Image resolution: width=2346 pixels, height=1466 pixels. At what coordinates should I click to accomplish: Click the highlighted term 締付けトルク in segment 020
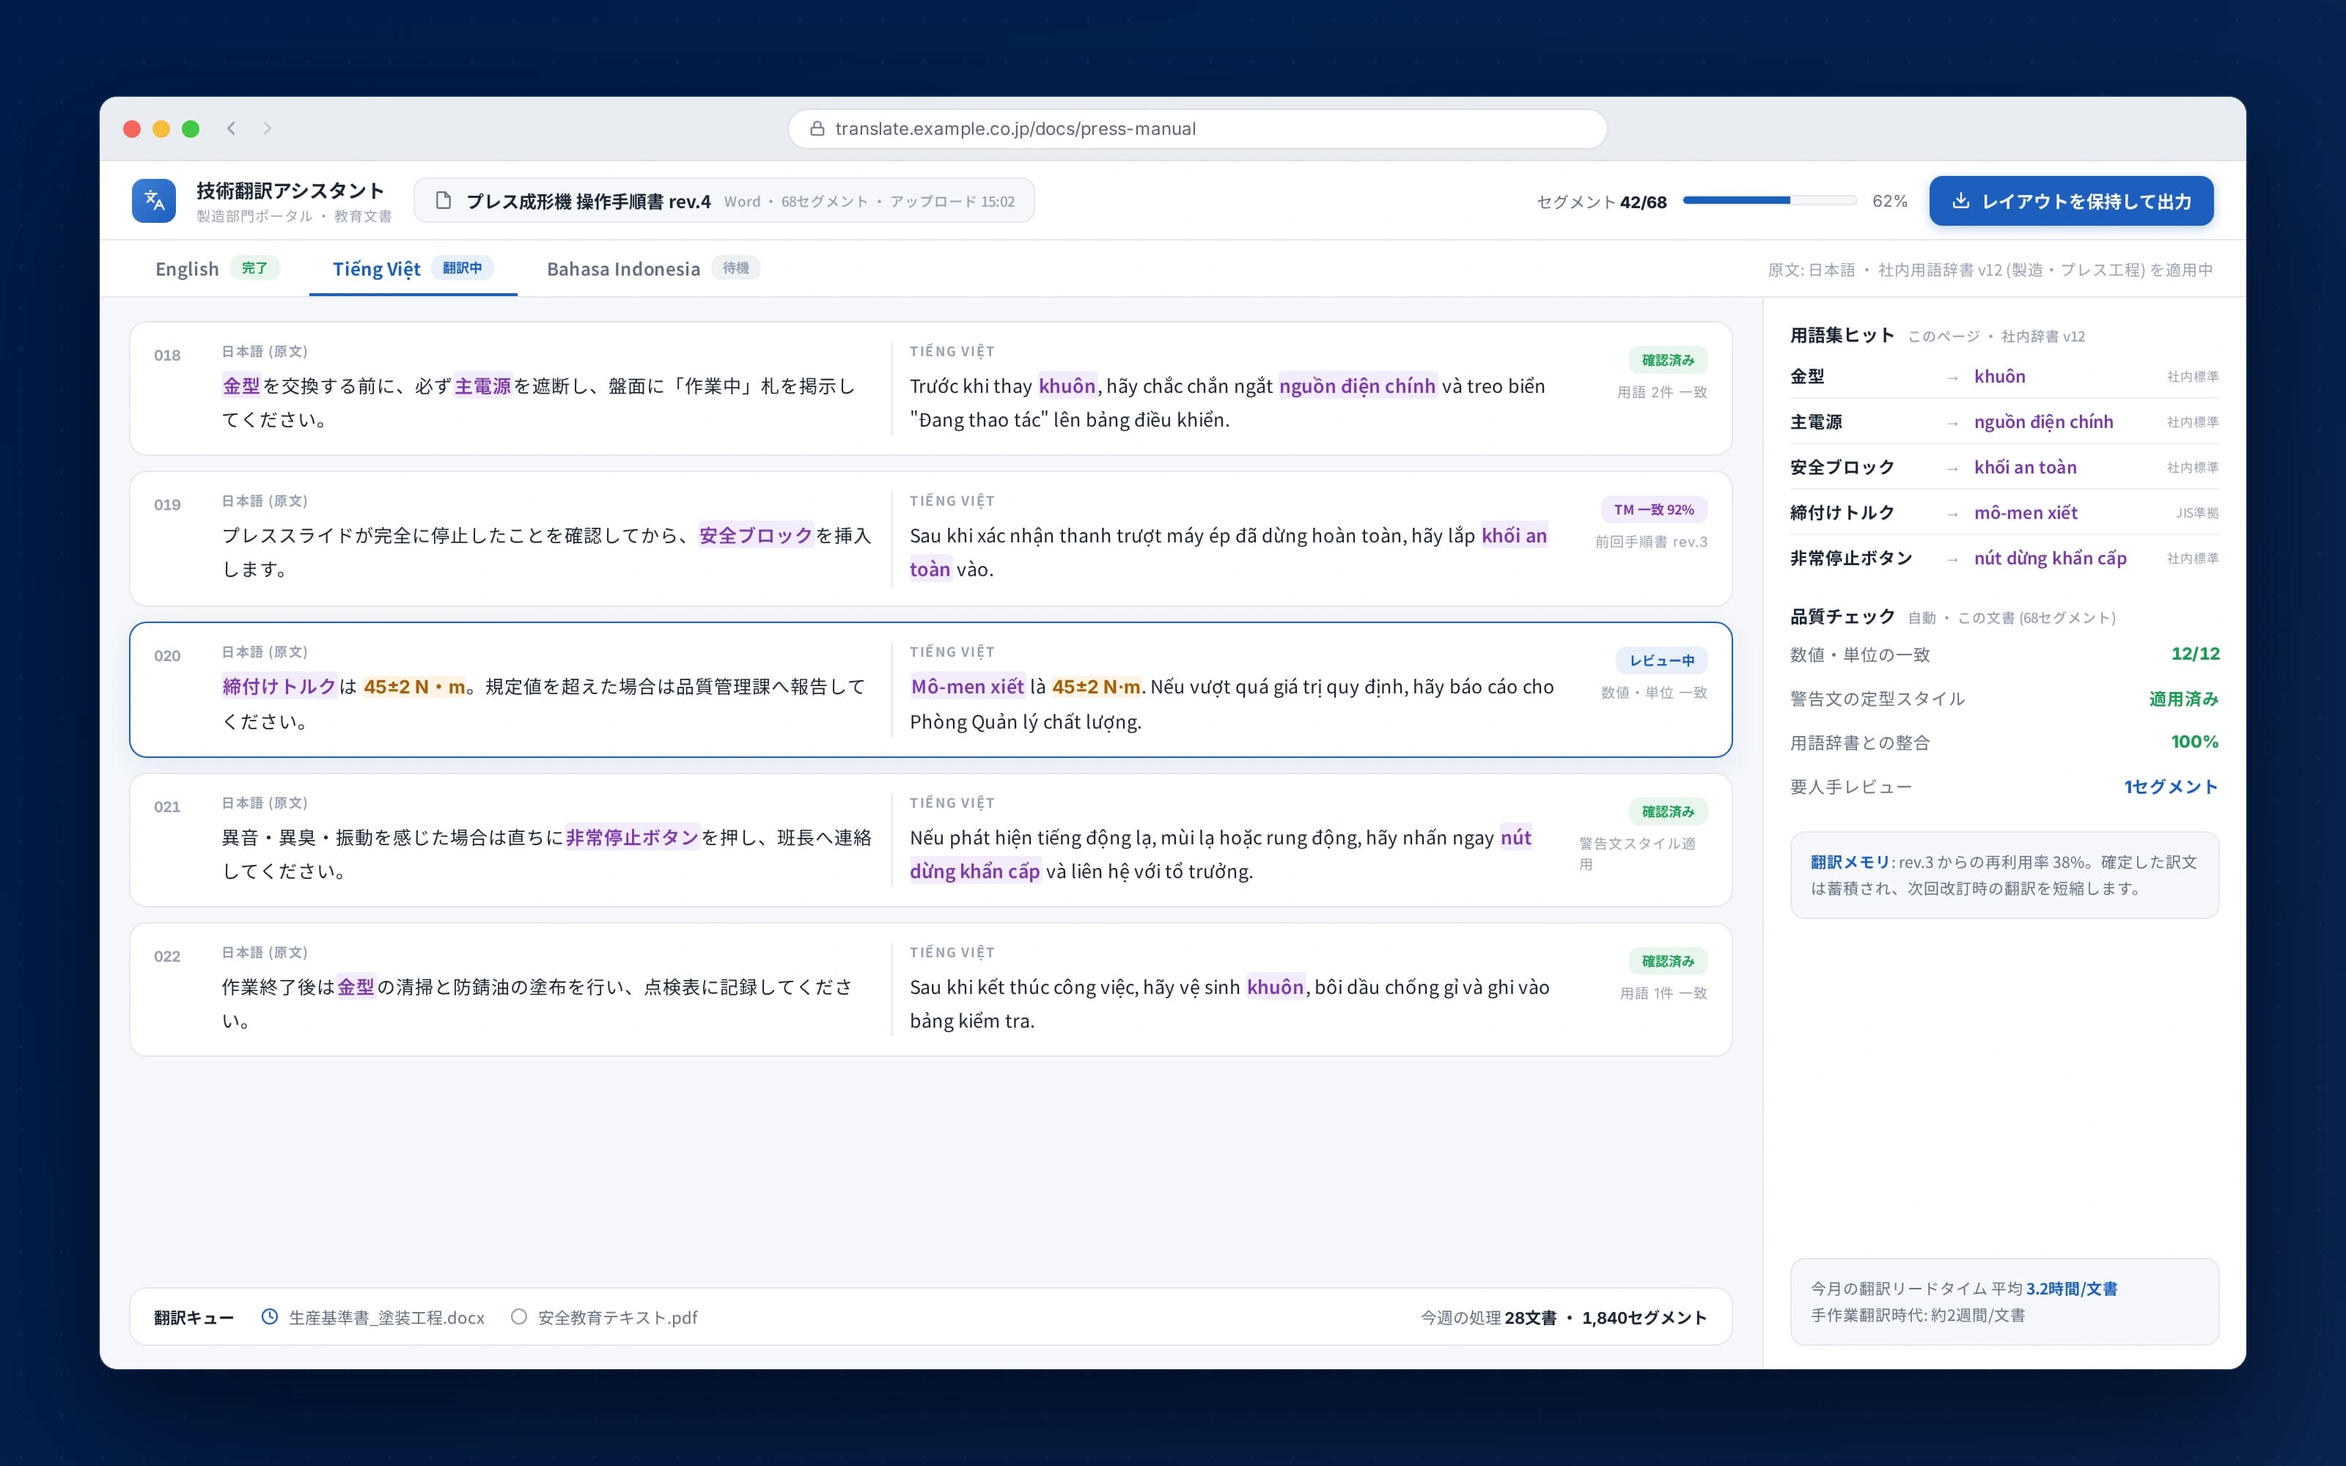(x=279, y=687)
